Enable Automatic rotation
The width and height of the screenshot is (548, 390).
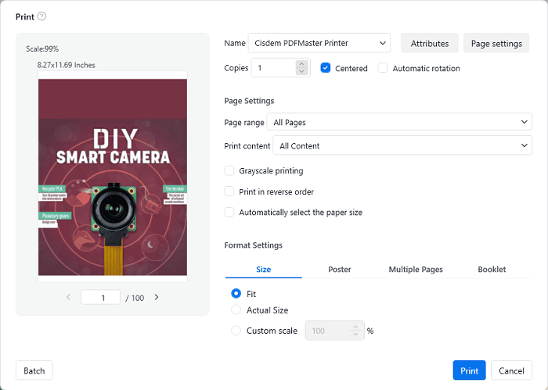[x=383, y=68]
